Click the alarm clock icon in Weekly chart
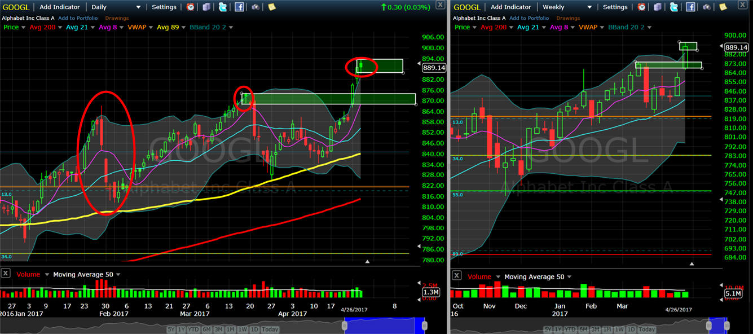The image size is (753, 334). [x=642, y=7]
